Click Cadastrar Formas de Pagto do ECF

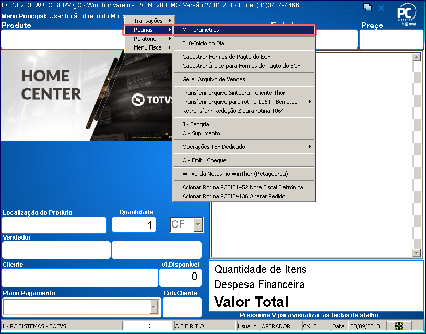tap(244, 57)
